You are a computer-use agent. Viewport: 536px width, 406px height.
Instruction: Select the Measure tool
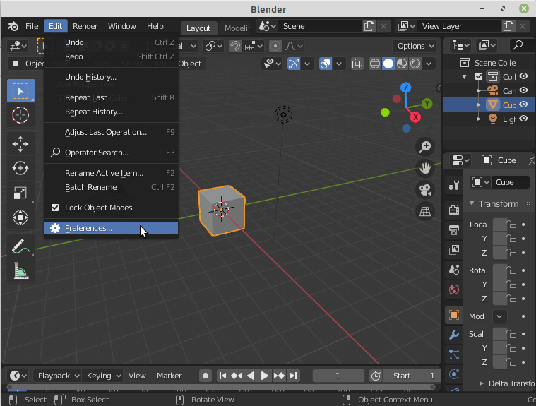point(20,270)
